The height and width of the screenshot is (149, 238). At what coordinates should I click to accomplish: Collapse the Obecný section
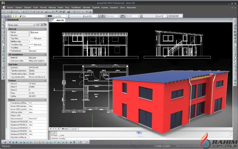click(x=45, y=29)
